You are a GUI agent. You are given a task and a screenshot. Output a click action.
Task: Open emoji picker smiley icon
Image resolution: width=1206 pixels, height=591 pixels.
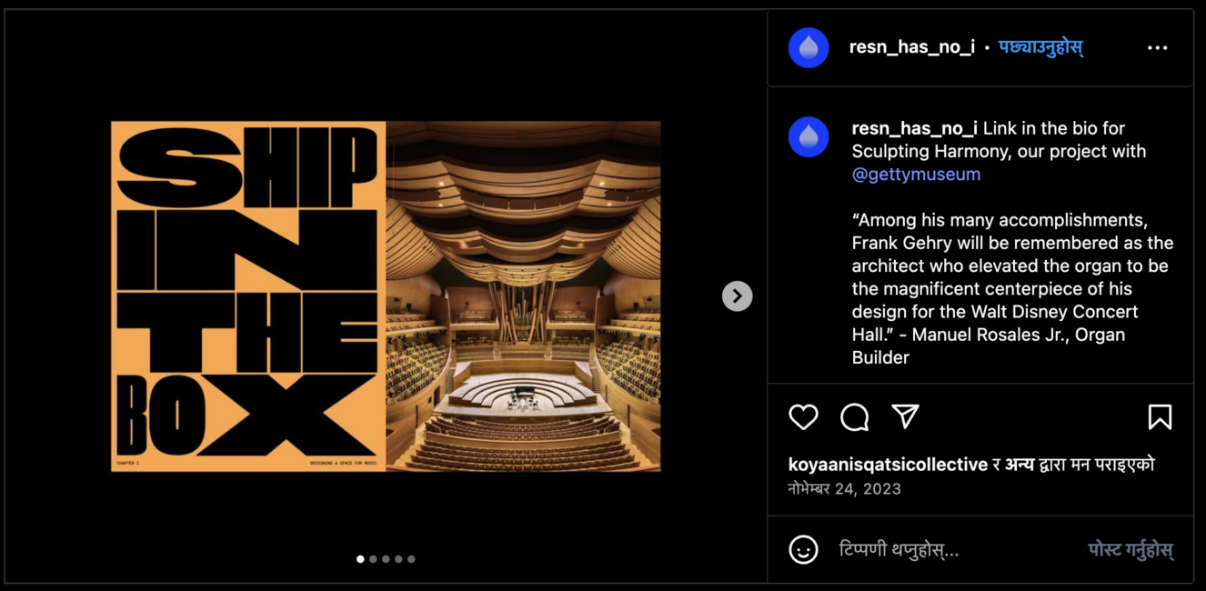coord(803,549)
